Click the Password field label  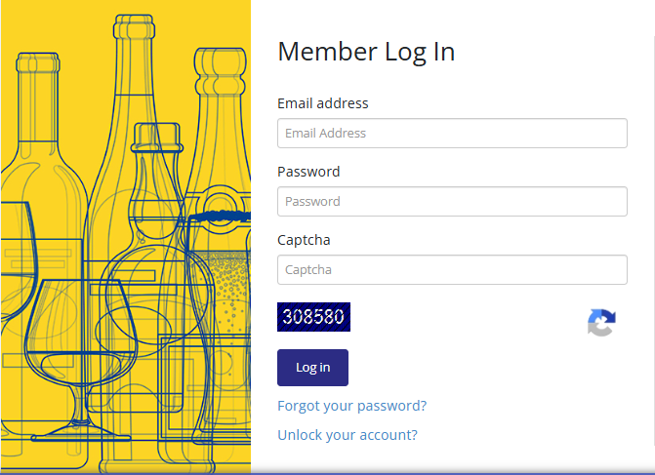click(x=308, y=172)
